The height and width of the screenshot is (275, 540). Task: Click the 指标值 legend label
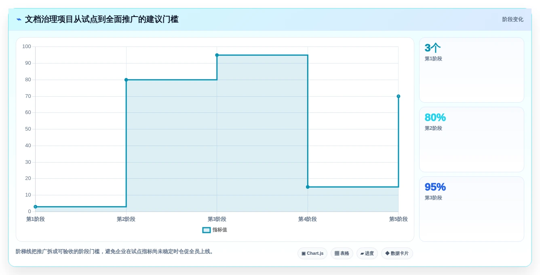(220, 230)
